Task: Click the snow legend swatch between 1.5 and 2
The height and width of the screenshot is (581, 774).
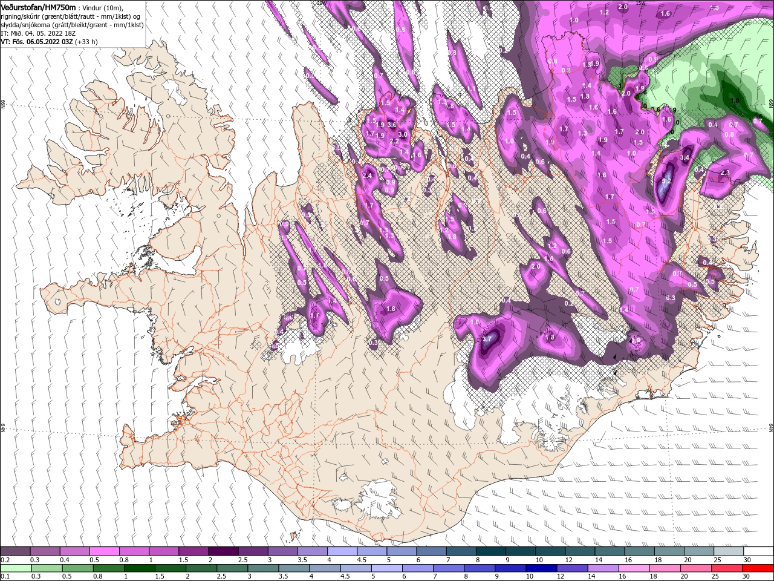Action: click(x=193, y=551)
